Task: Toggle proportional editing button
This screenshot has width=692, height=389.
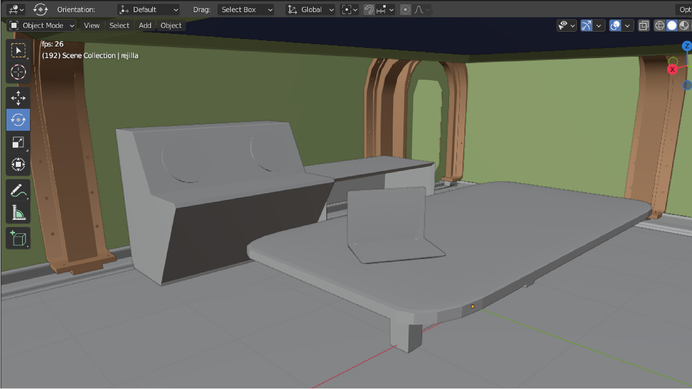Action: coord(405,10)
